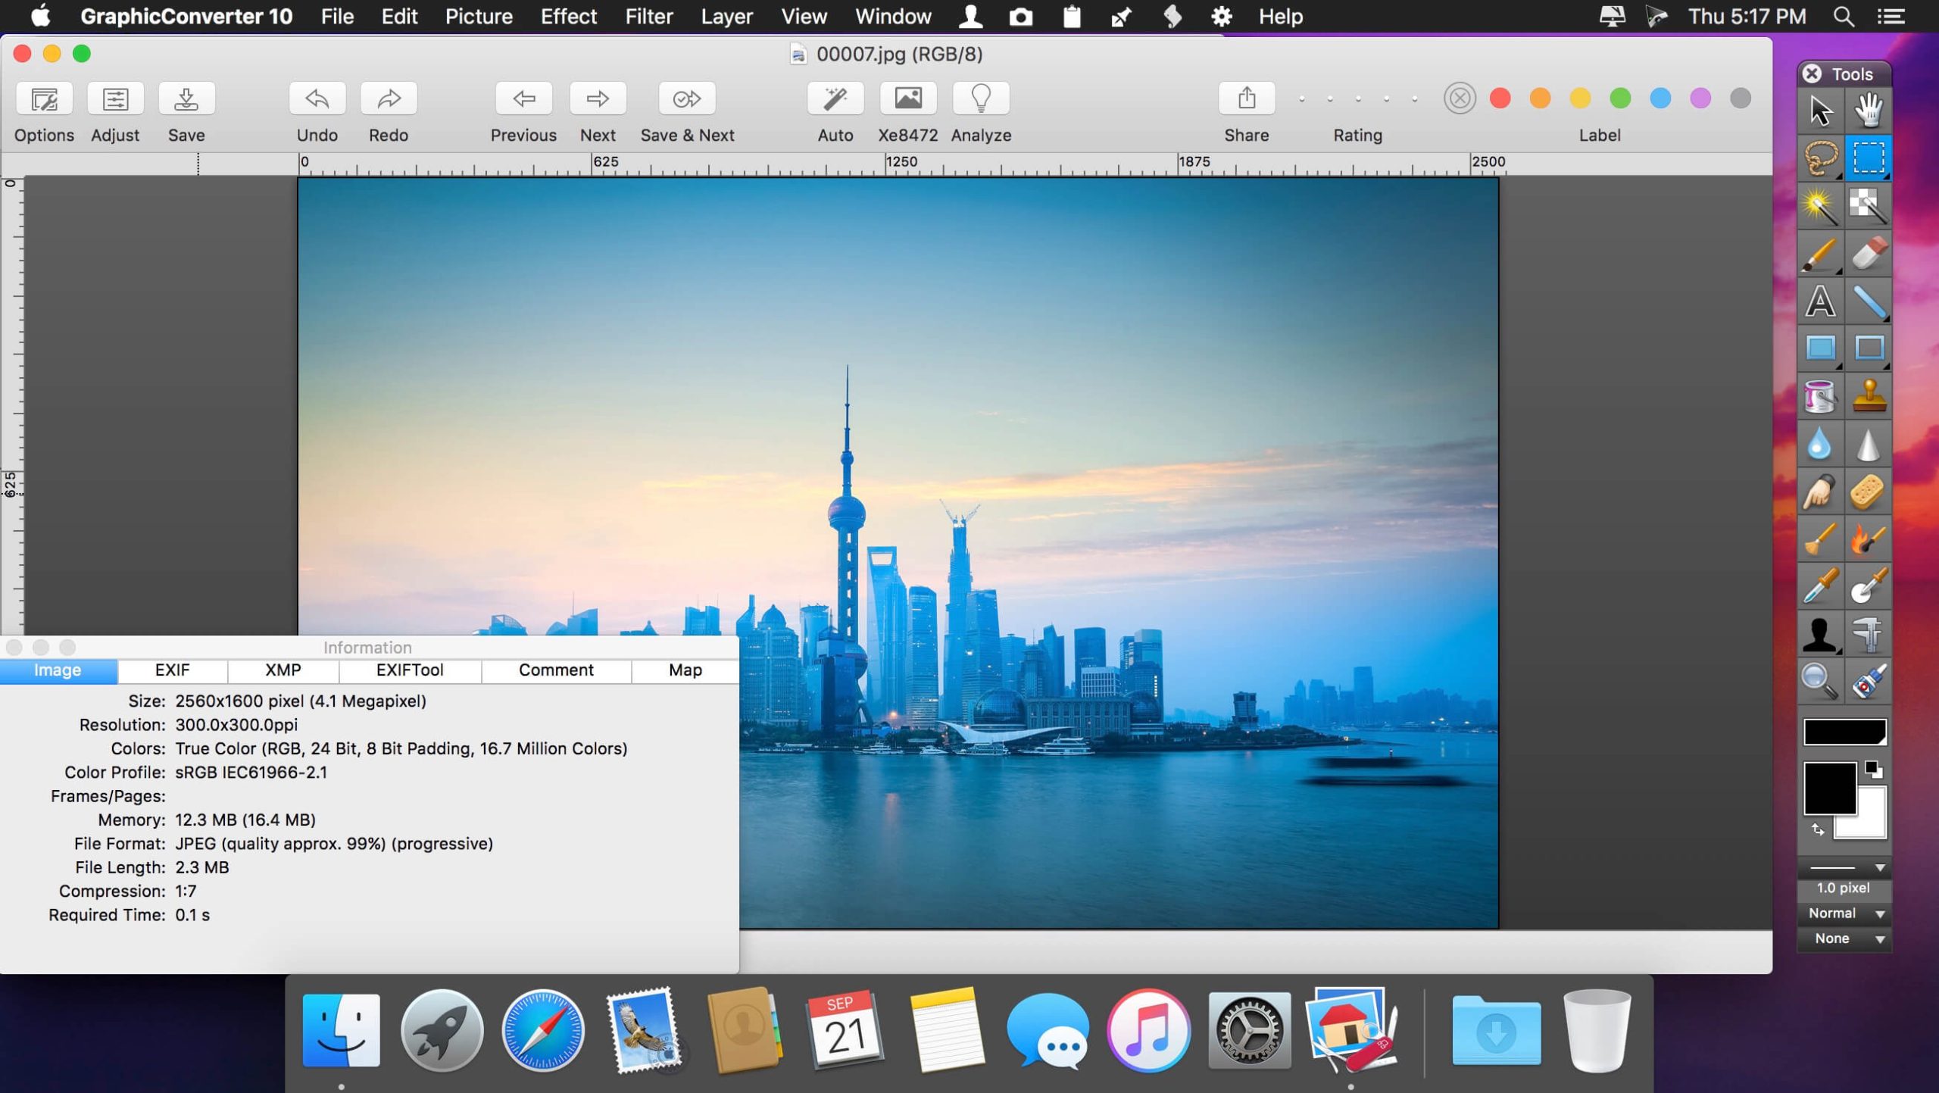Switch to the EXIF tab in Information

pos(172,670)
